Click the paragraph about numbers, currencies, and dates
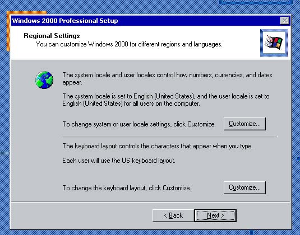 [x=167, y=78]
